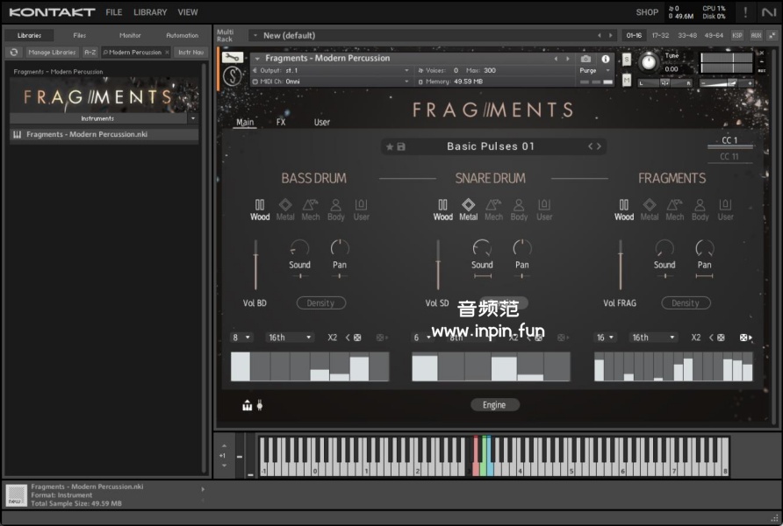The image size is (783, 526).
Task: Mute the instrument with the M button
Action: click(627, 80)
